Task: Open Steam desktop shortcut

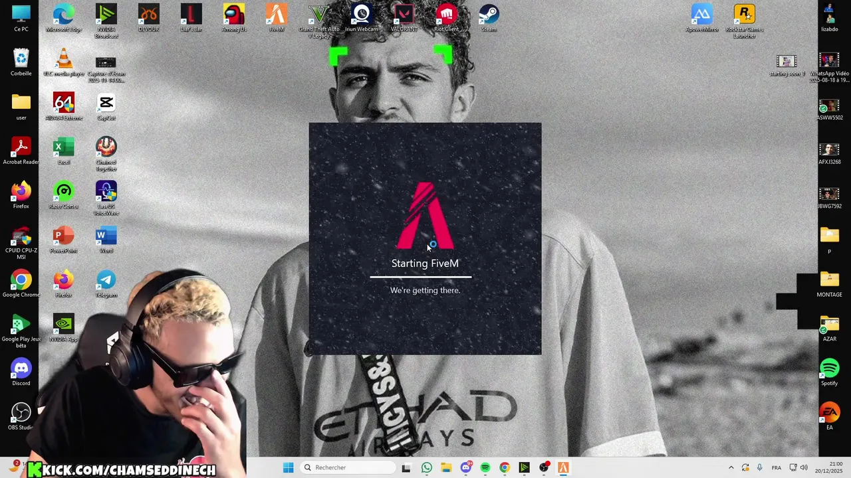Action: (x=489, y=18)
